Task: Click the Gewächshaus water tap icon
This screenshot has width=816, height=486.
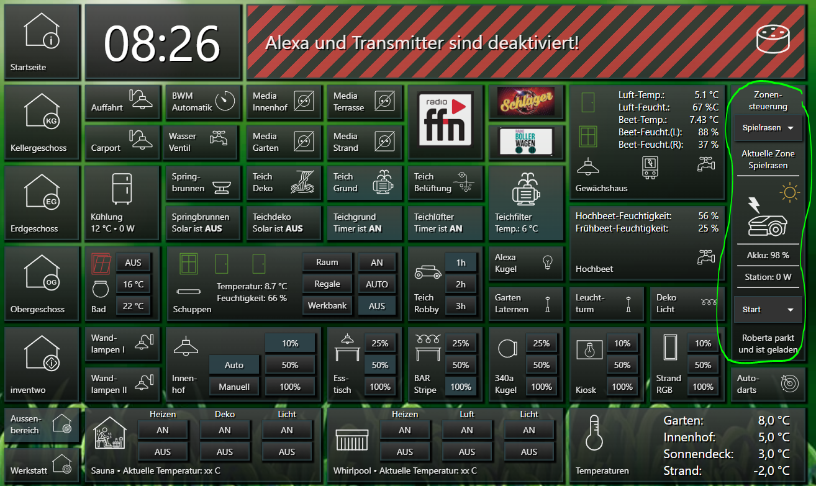Action: coord(706,164)
